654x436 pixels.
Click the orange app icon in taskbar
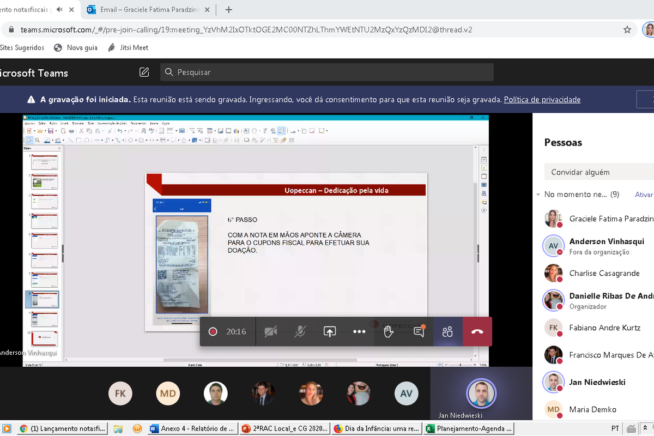pyautogui.click(x=137, y=428)
